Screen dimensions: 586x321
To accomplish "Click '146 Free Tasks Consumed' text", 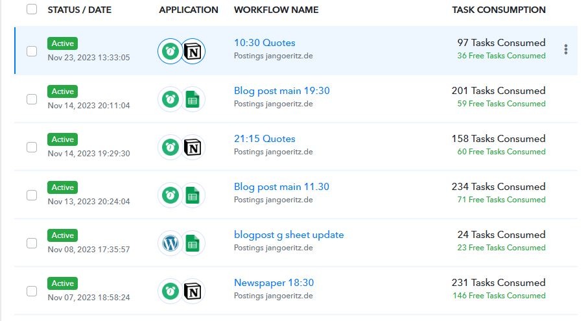I will [499, 296].
